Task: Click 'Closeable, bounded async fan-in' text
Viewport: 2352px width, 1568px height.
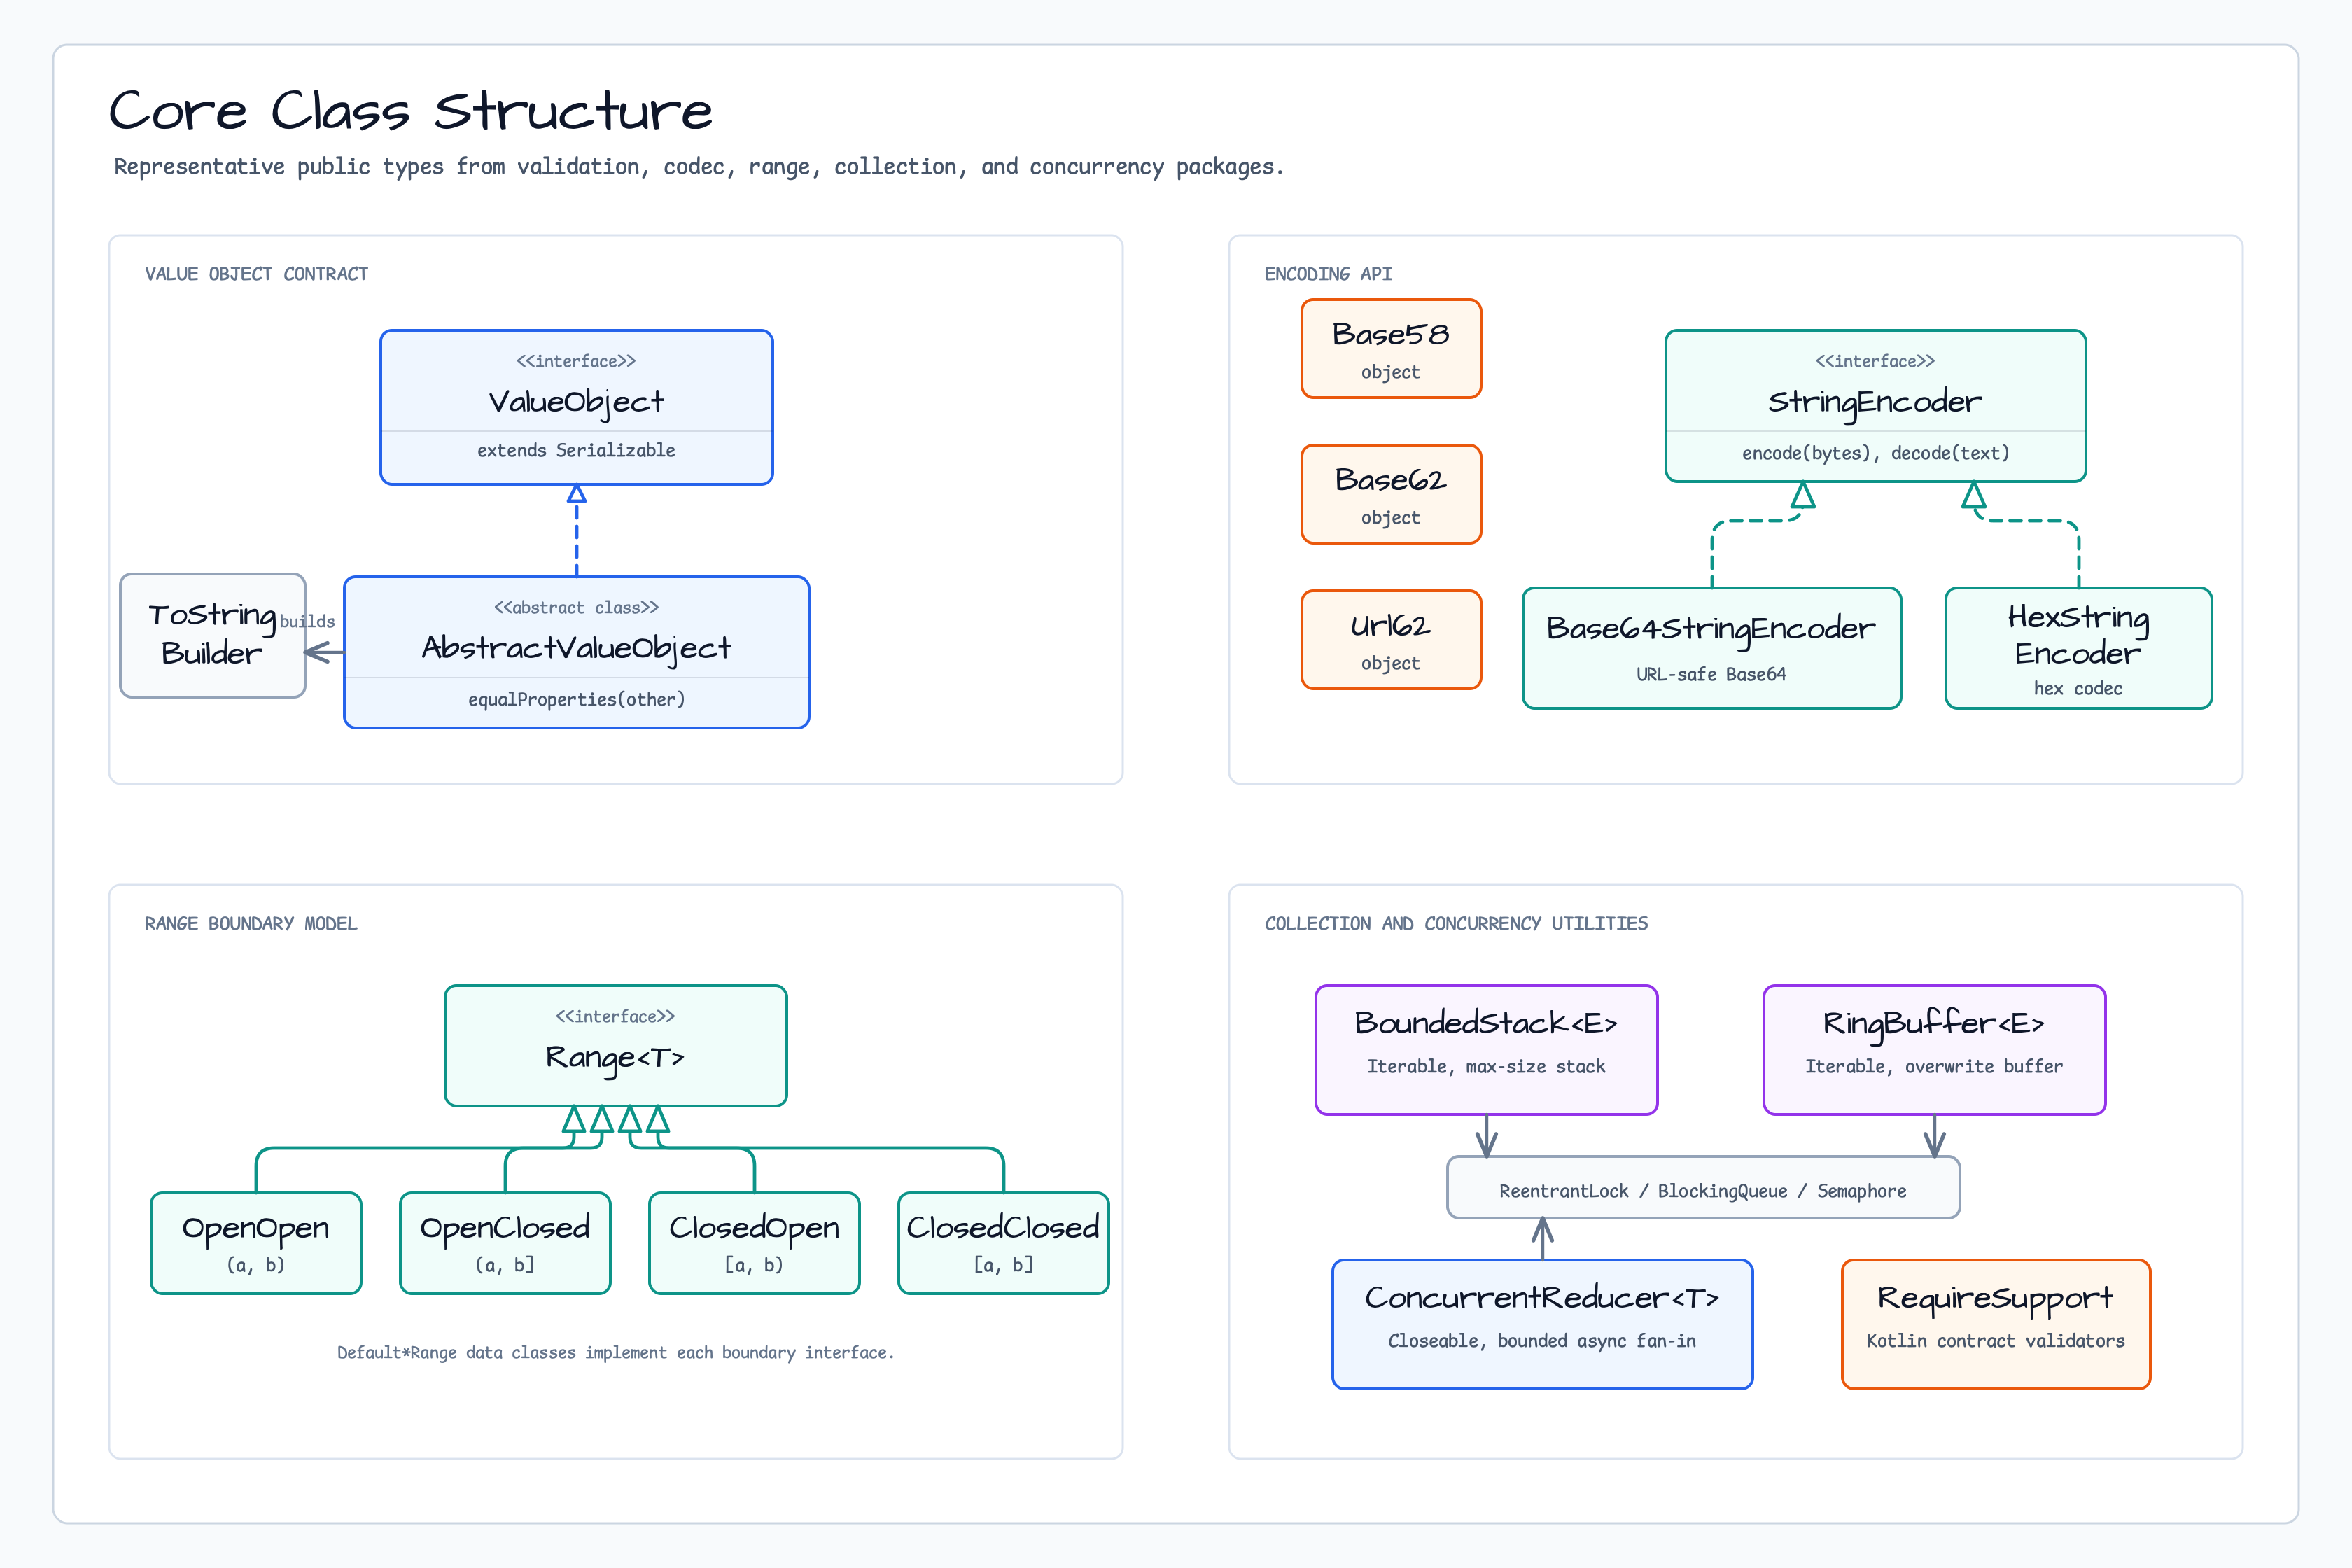Action: click(x=1542, y=1342)
